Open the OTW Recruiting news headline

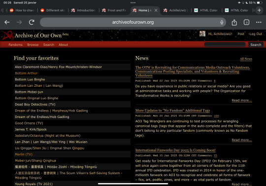point(193,72)
